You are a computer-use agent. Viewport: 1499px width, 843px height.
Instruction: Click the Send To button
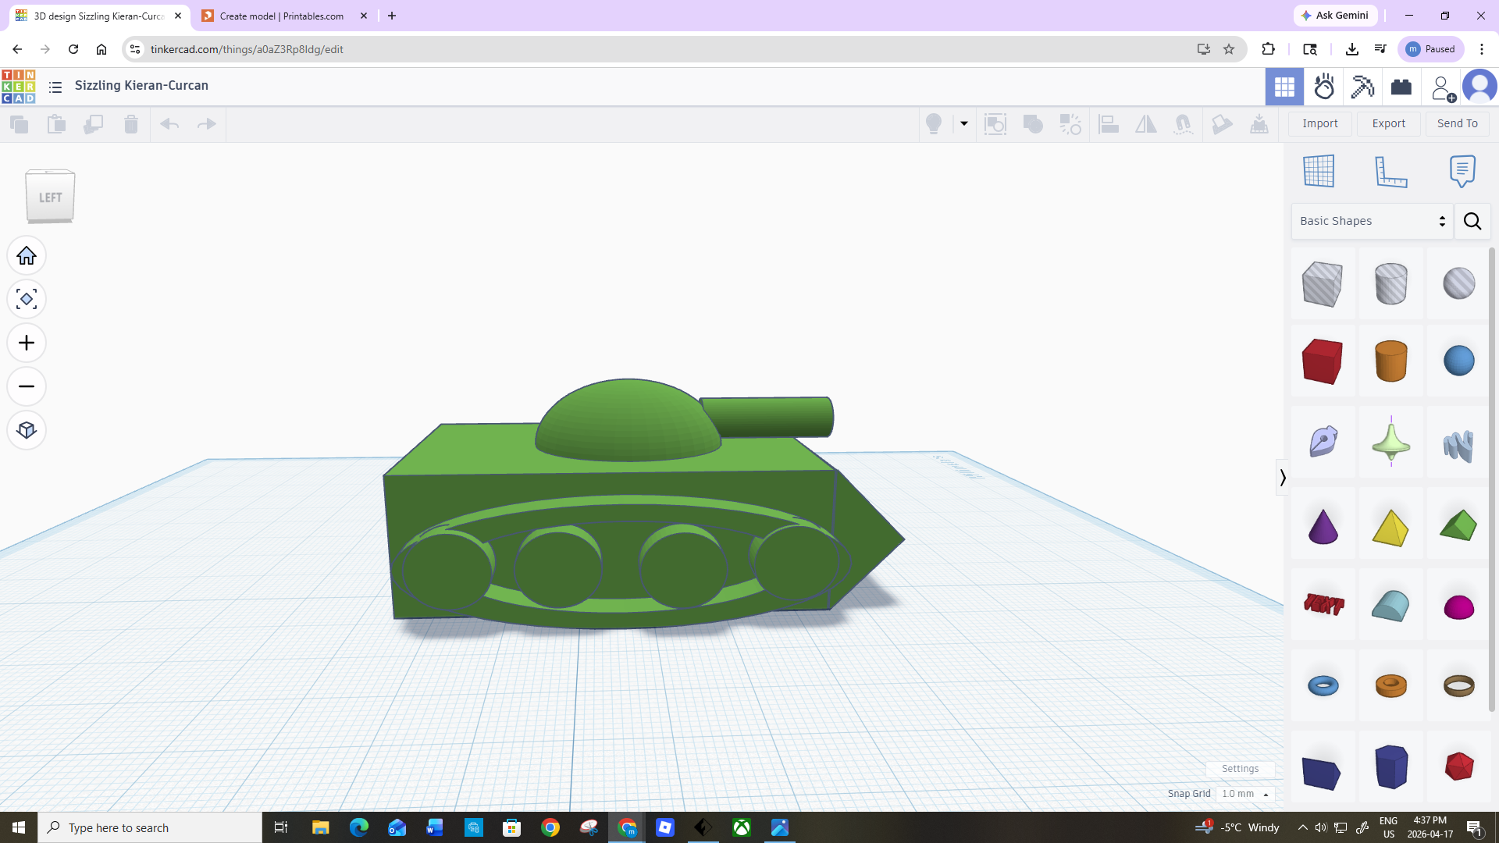[x=1458, y=123]
